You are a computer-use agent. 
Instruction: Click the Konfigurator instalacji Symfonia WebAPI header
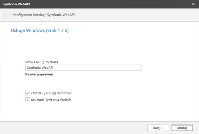click(44, 15)
